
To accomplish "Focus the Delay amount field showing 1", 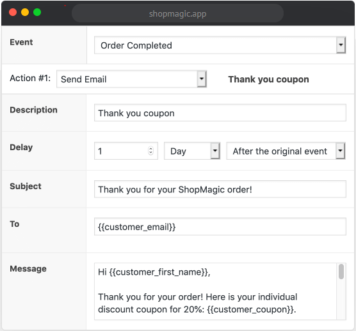I will [126, 151].
